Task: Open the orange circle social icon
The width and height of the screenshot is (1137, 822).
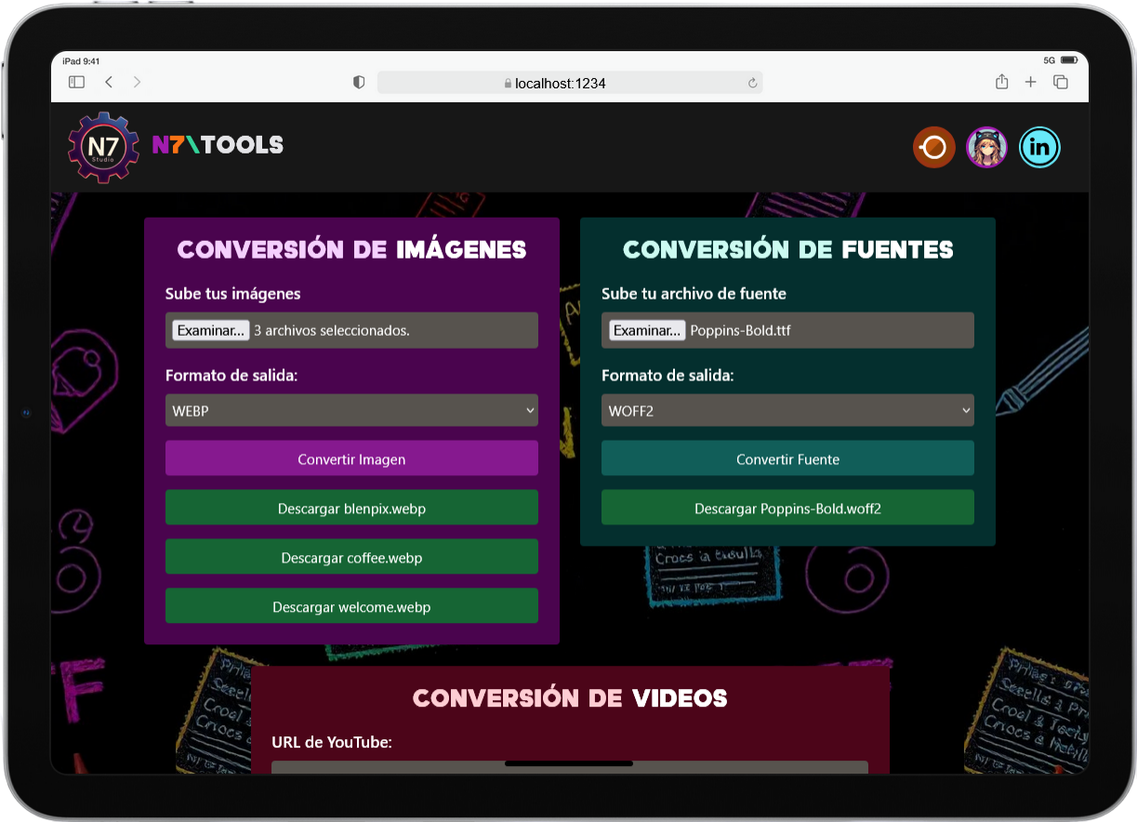Action: [933, 147]
